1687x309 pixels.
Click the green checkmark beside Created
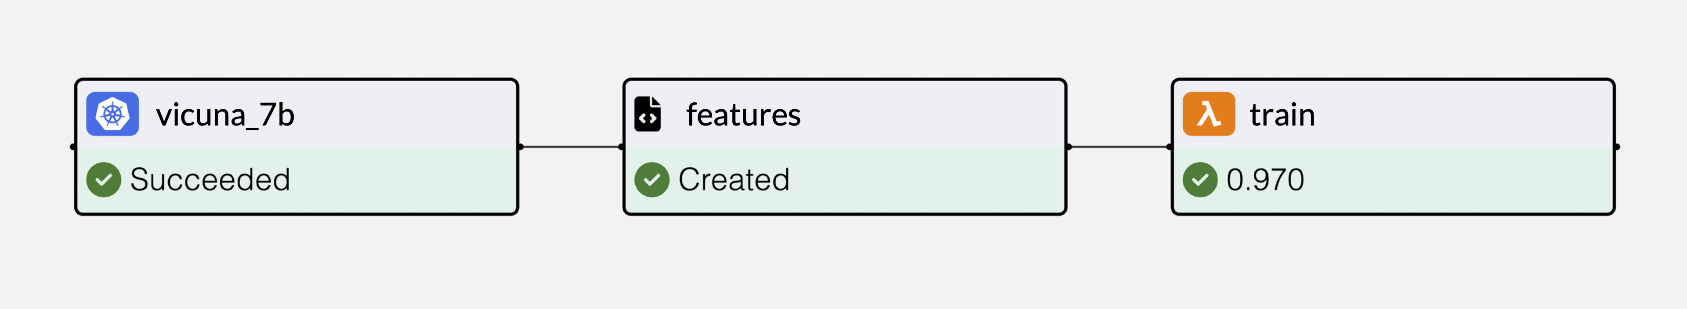(x=652, y=180)
